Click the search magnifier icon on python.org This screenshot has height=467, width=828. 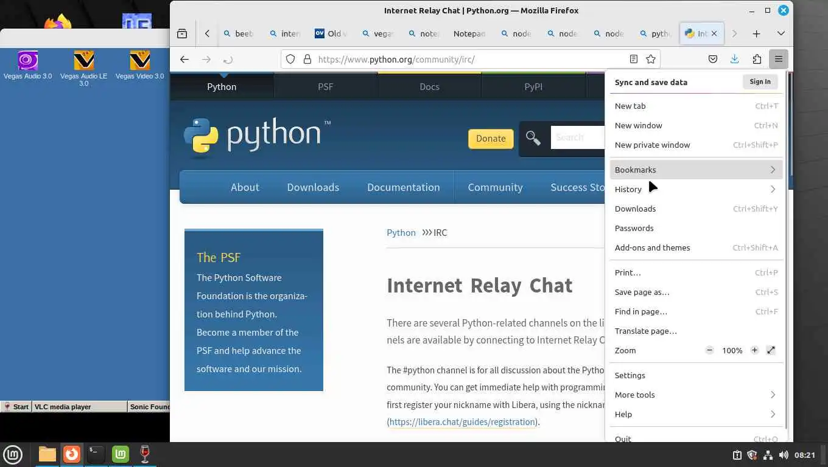coord(533,138)
